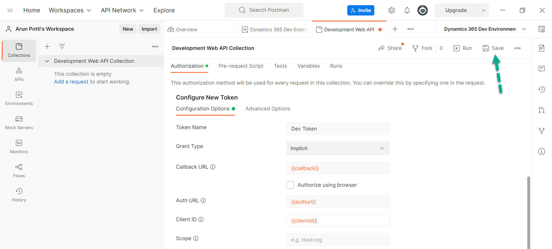This screenshot has height=249, width=552.
Task: Open the APIs sidebar section
Action: pos(19,75)
